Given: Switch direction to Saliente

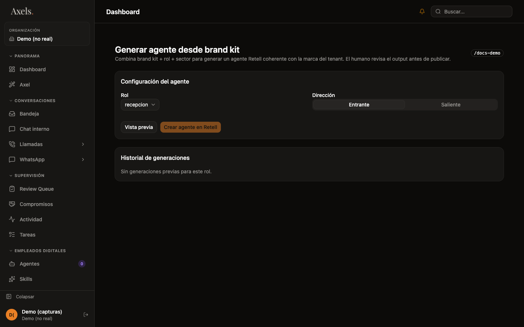Looking at the screenshot, I should pos(451,105).
